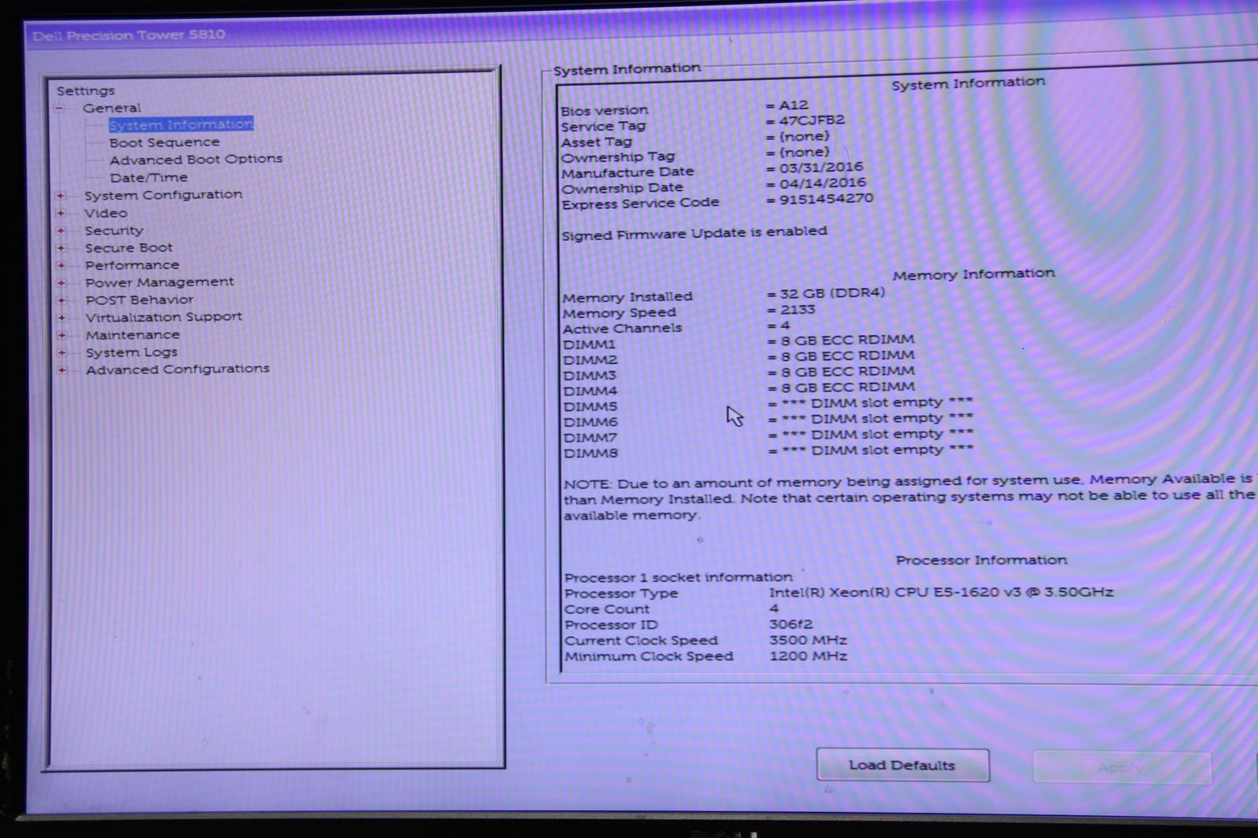The height and width of the screenshot is (838, 1258).
Task: Click the Load Defaults button
Action: tap(903, 765)
